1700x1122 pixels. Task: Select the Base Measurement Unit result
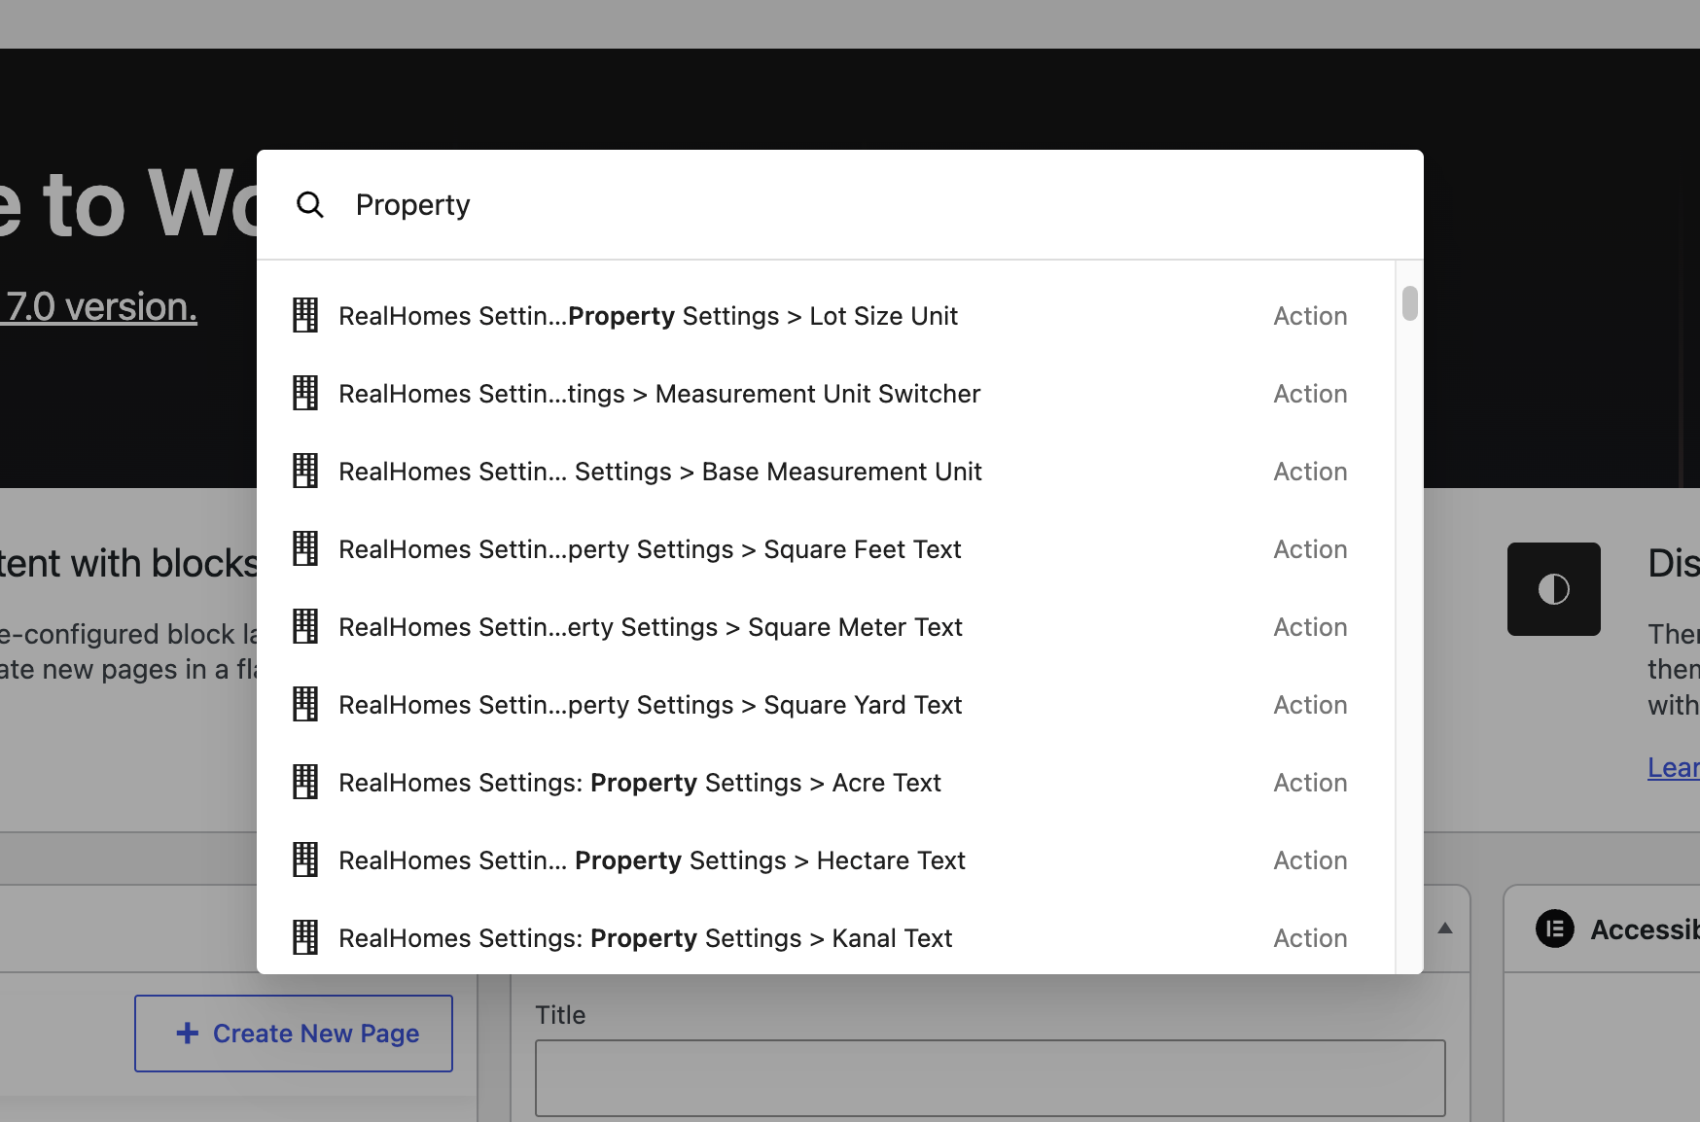coord(826,472)
